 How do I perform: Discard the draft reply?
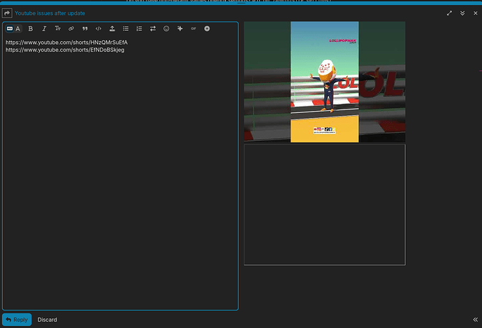47,320
